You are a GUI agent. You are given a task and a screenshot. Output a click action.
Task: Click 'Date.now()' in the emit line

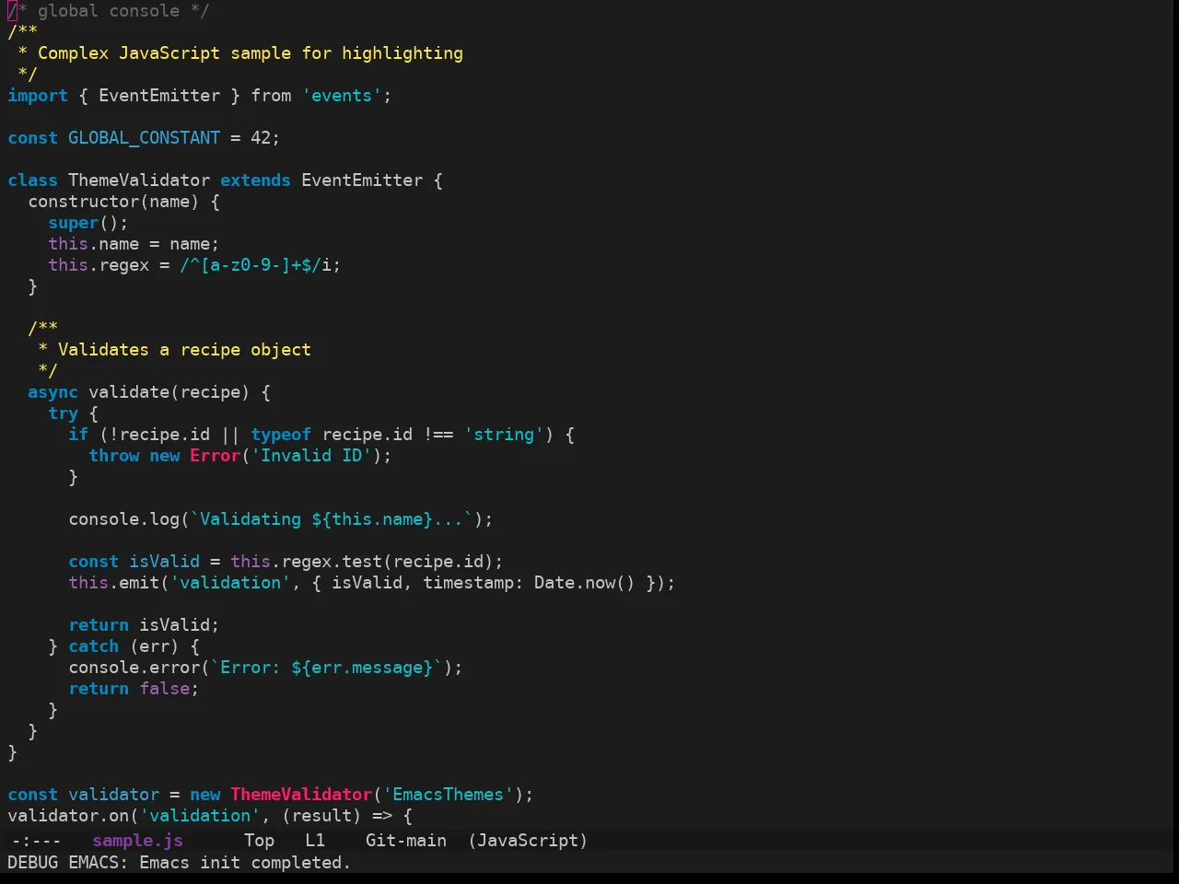pos(585,583)
